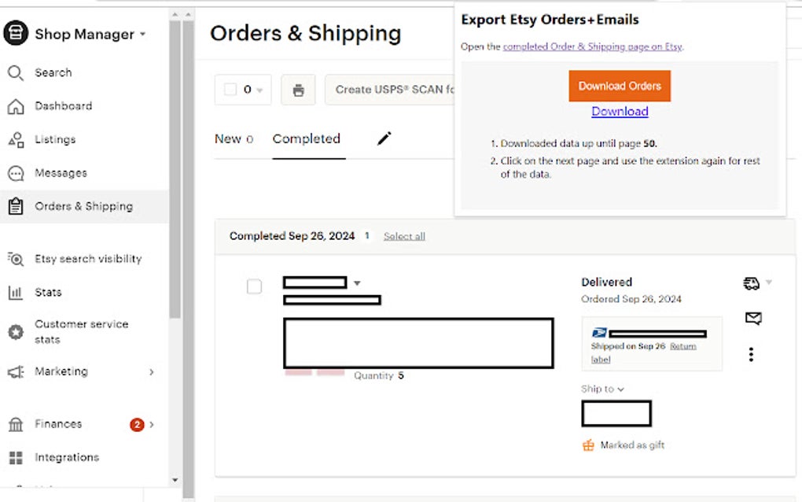Select the pencil edit icon beside Completed tab

pos(383,138)
